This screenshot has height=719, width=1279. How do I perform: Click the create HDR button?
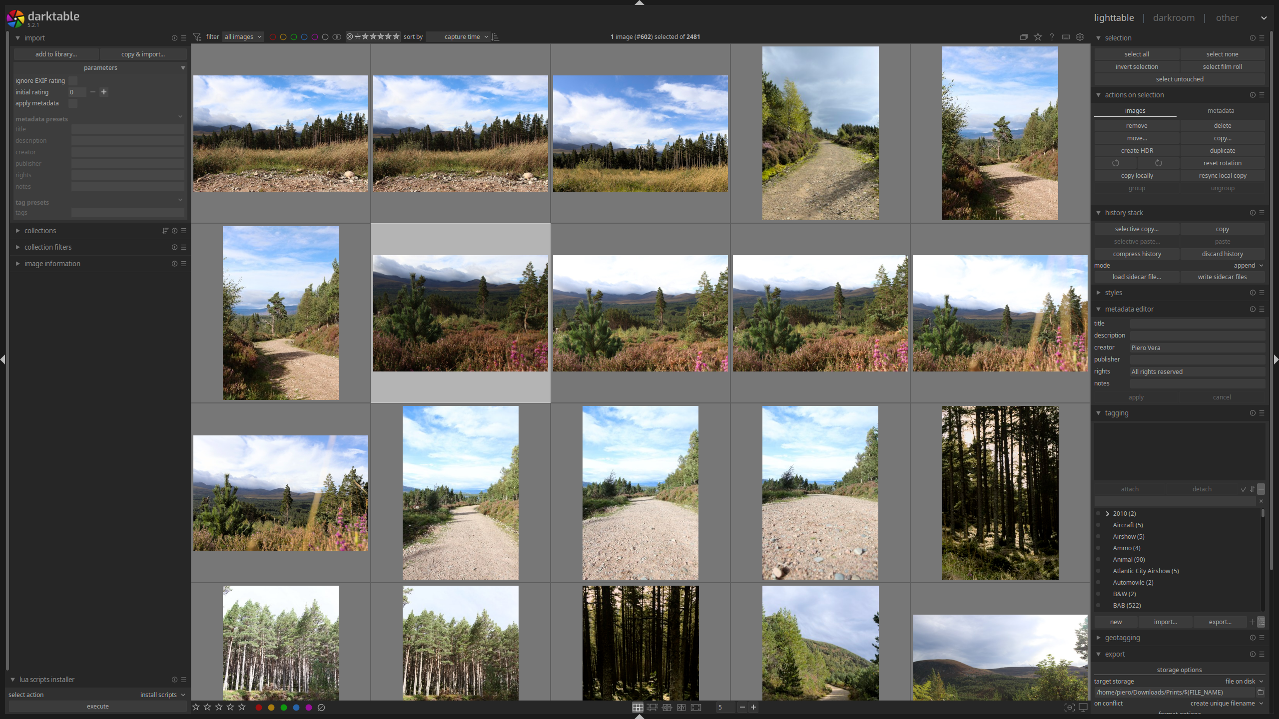[x=1137, y=151]
